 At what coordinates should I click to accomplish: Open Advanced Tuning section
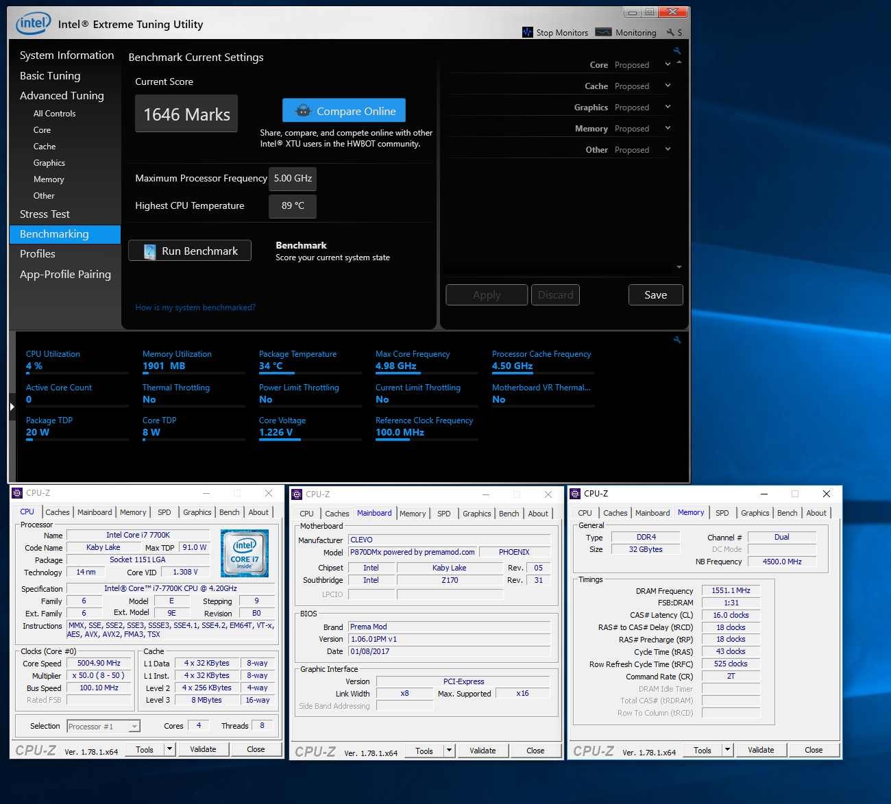click(62, 96)
